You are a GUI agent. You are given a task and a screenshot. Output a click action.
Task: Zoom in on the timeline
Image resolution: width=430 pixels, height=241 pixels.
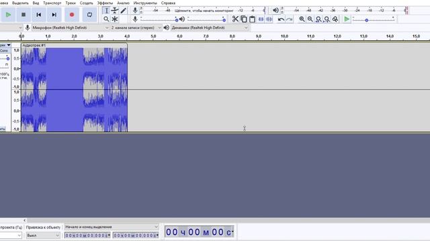(x=302, y=19)
